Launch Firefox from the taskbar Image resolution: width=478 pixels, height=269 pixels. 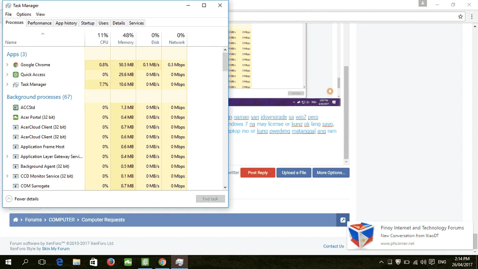pyautogui.click(x=111, y=262)
